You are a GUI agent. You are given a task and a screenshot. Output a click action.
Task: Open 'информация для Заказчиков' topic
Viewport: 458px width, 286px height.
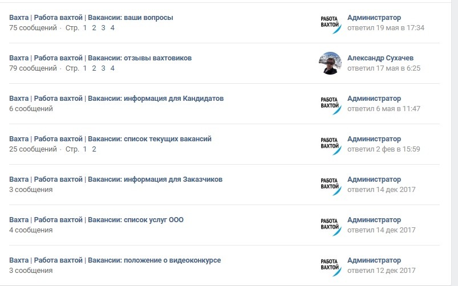click(x=116, y=179)
